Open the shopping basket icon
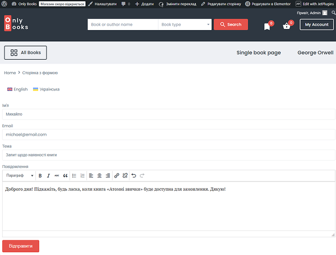The width and height of the screenshot is (336, 255). (x=287, y=26)
